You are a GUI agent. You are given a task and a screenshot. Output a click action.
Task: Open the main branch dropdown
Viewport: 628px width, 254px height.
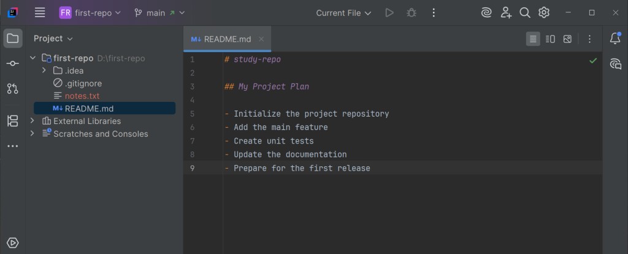click(x=160, y=13)
